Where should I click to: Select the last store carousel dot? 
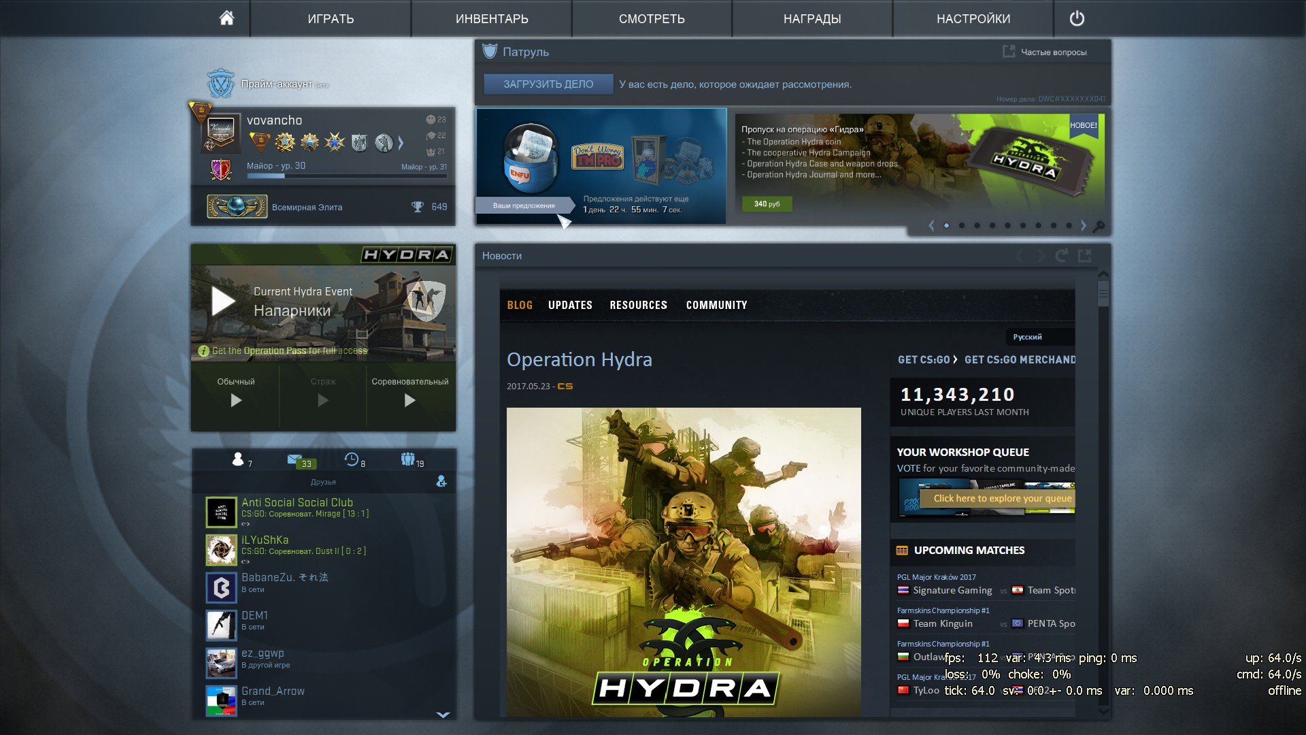[x=1069, y=226]
